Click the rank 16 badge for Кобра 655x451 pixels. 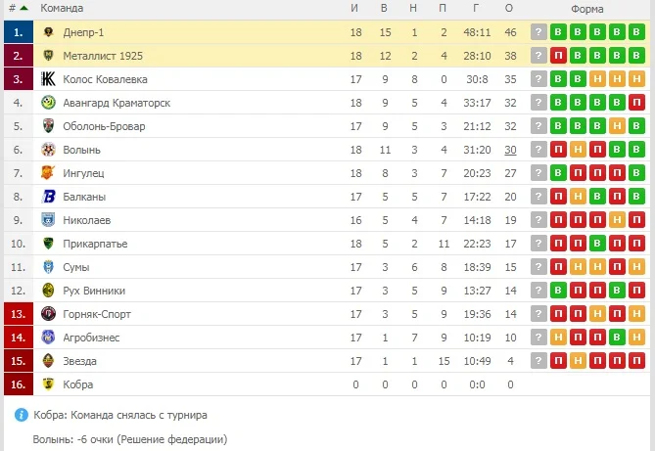[x=19, y=384]
